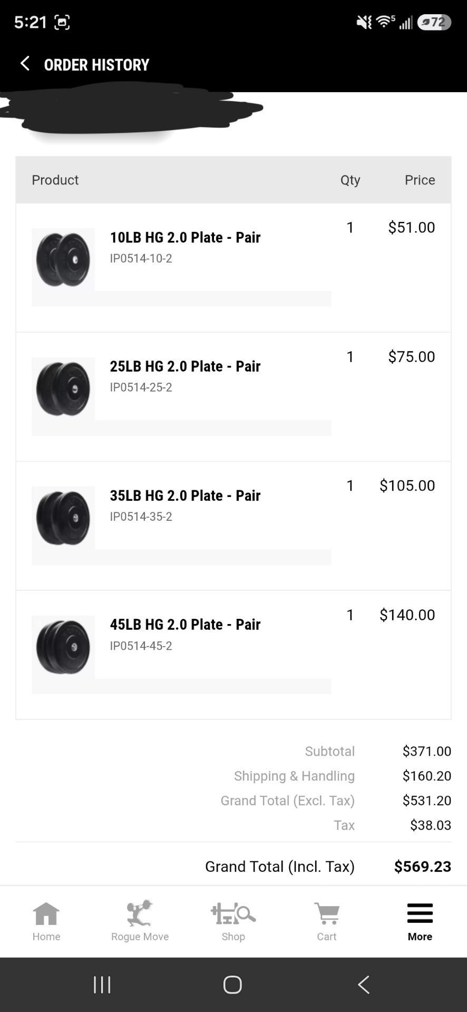Select 25LB HG 2.0 Plate - Pair title
This screenshot has height=1012, width=467.
coord(185,366)
